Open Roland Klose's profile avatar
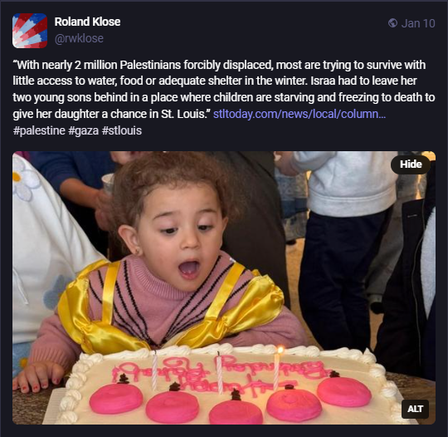This screenshot has width=448, height=437. [30, 31]
